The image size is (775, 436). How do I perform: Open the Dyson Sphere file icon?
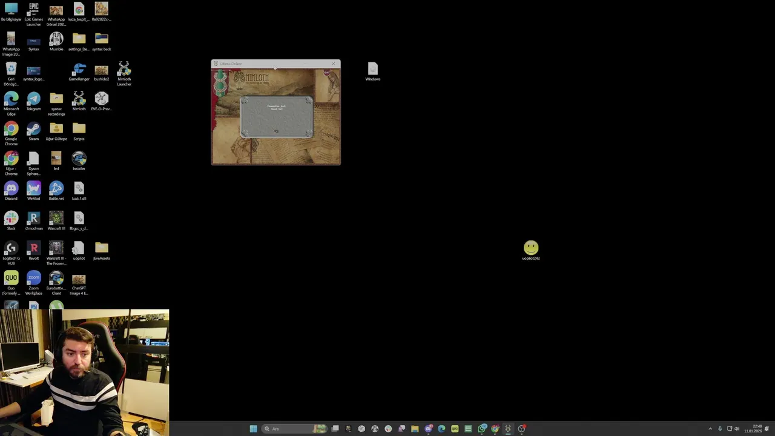33,163
